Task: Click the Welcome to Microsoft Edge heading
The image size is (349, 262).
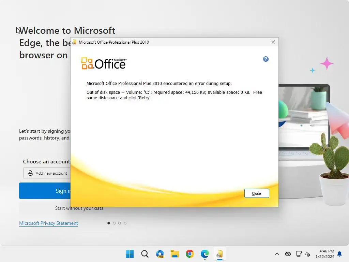Action: (67, 43)
